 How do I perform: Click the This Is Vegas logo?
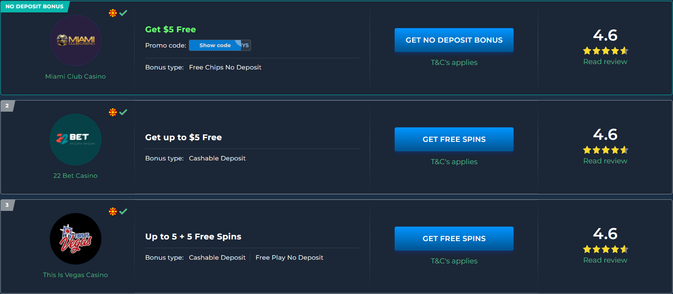[x=75, y=239]
